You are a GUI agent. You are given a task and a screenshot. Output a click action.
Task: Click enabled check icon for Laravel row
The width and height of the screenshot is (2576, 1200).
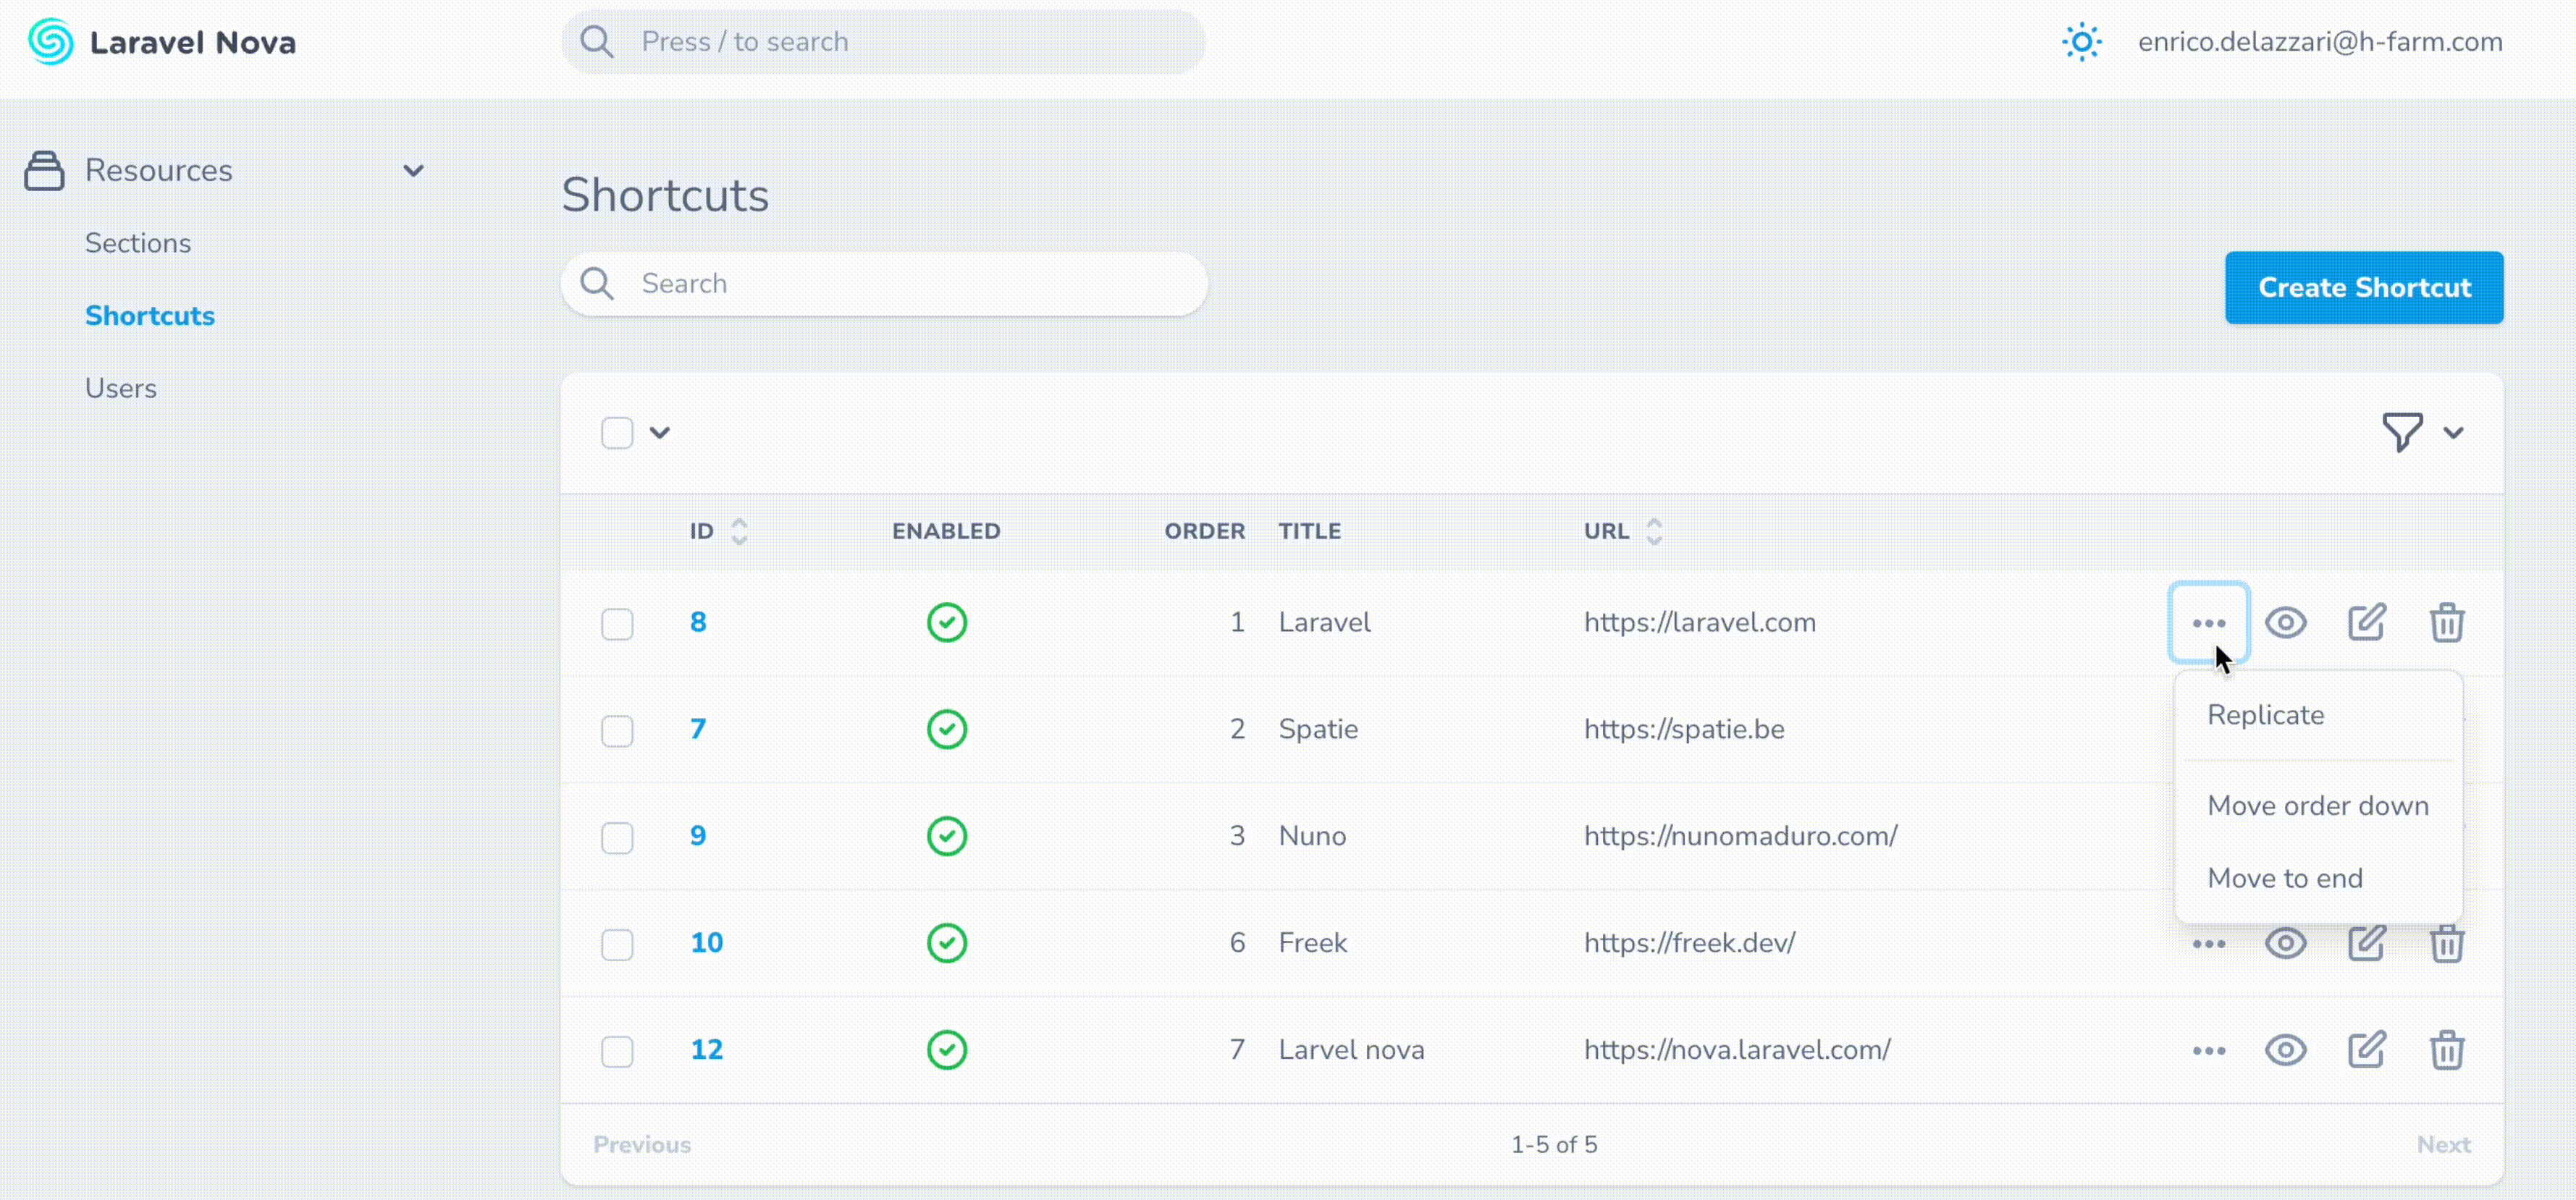tap(946, 622)
